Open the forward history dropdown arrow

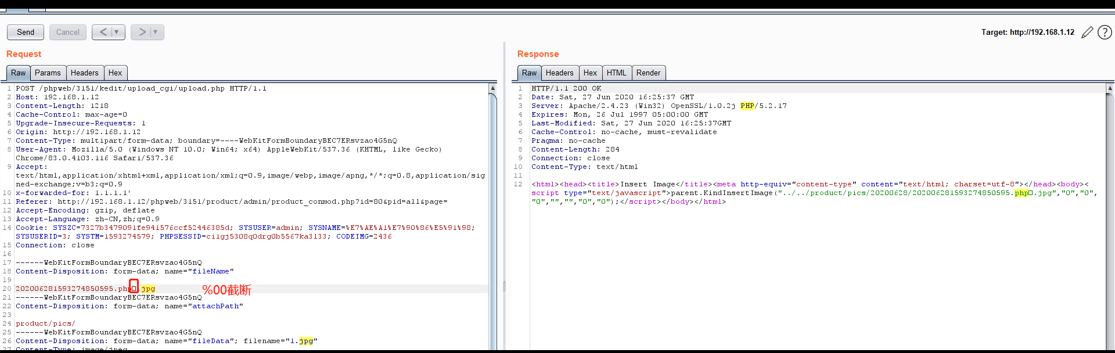156,32
